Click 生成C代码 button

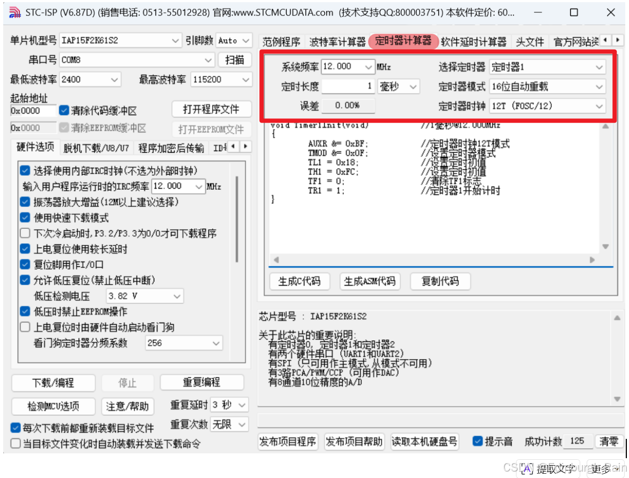pyautogui.click(x=299, y=281)
